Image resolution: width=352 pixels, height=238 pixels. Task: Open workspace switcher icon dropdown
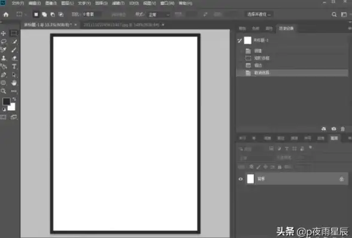click(x=344, y=14)
